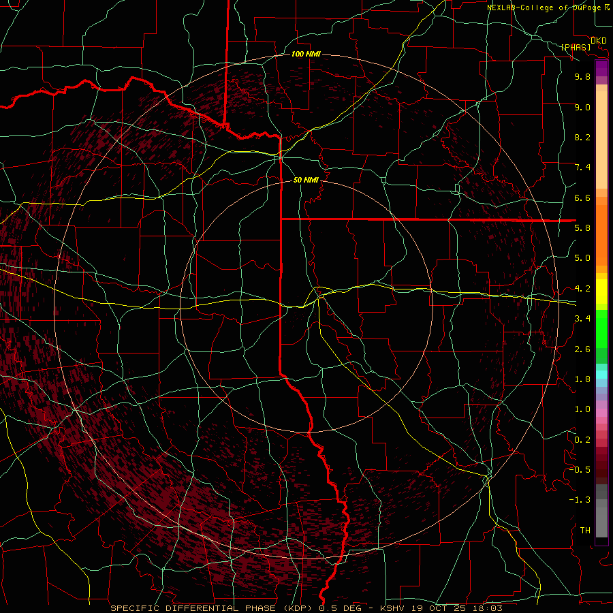Pick the bright yellow color bar segment
This screenshot has height=613, width=613.
point(601,292)
